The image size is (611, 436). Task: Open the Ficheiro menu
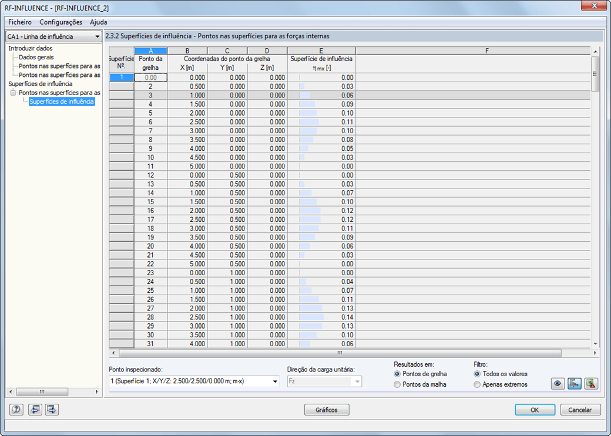click(x=20, y=22)
